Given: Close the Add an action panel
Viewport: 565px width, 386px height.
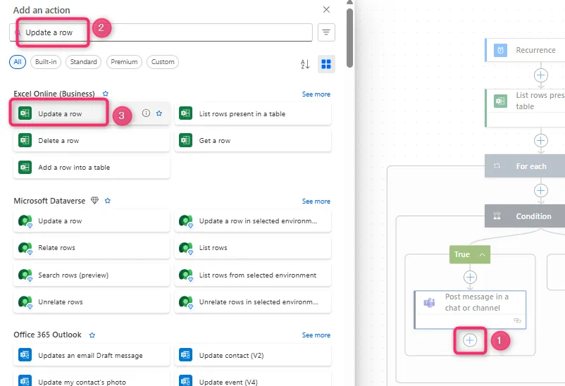Looking at the screenshot, I should point(326,10).
